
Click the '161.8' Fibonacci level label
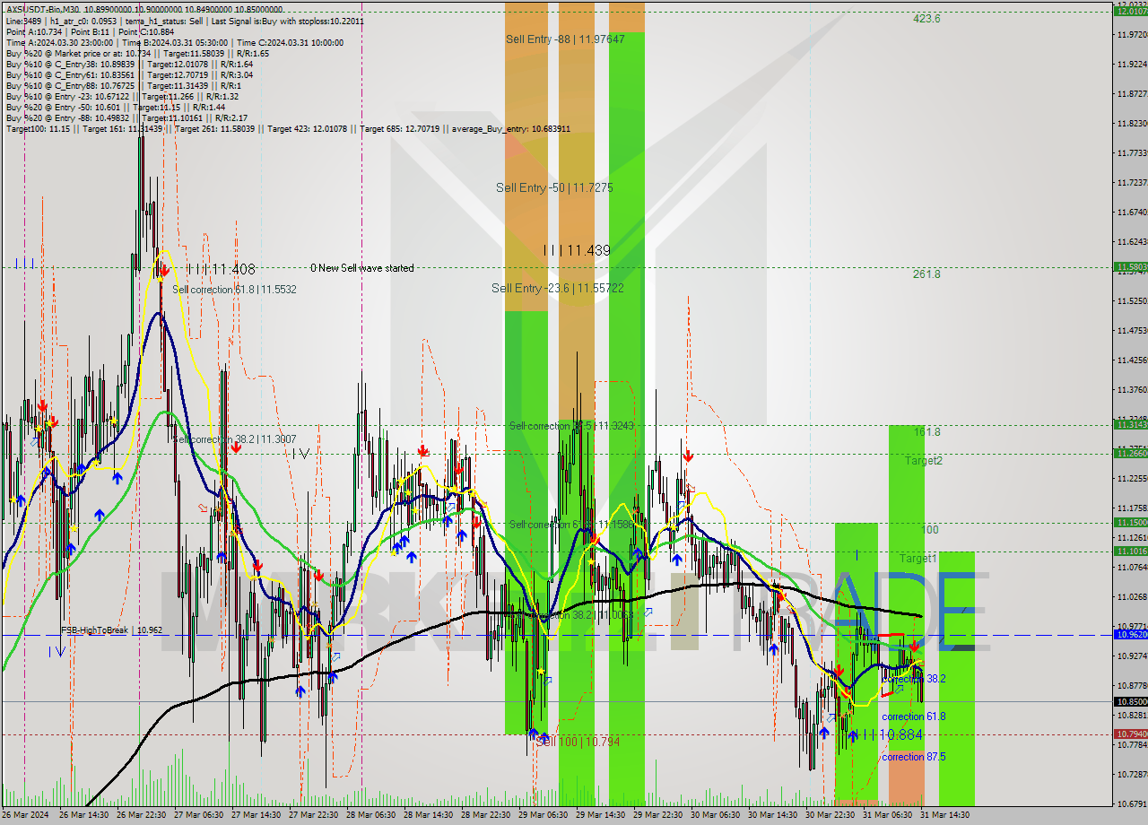tap(926, 431)
